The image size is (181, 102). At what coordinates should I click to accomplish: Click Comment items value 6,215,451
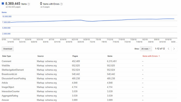coord(112,61)
